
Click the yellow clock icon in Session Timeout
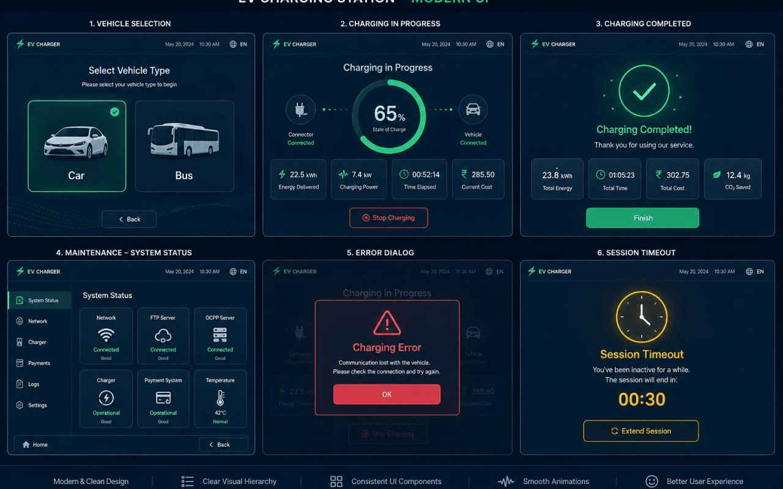[642, 317]
